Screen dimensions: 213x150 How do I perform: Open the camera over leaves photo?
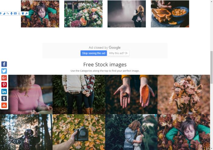(79, 132)
